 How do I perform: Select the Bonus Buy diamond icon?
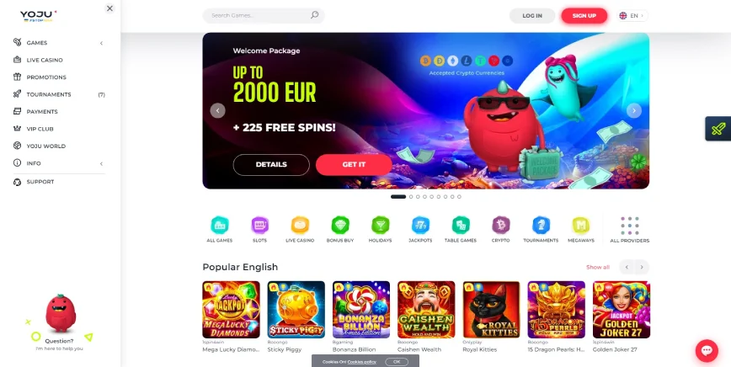click(340, 226)
